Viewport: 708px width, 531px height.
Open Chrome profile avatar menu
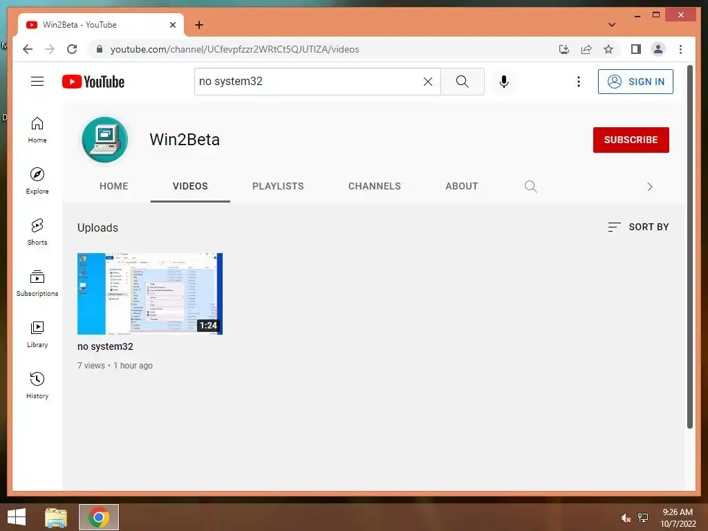tap(658, 49)
